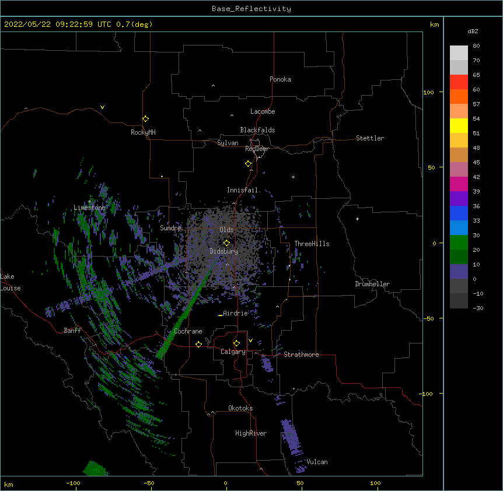503x491 pixels.
Task: Click the Base_Reflectivity title
Action: pyautogui.click(x=252, y=9)
